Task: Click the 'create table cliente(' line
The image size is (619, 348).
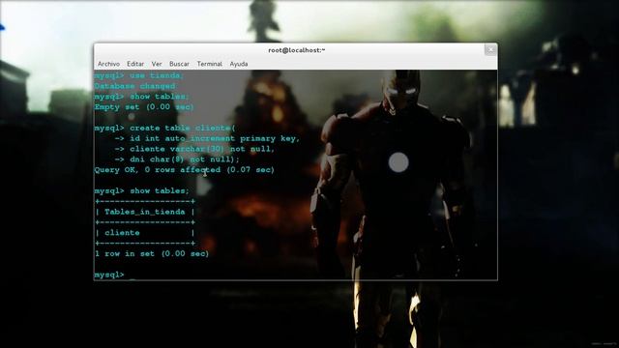Action: [x=165, y=128]
